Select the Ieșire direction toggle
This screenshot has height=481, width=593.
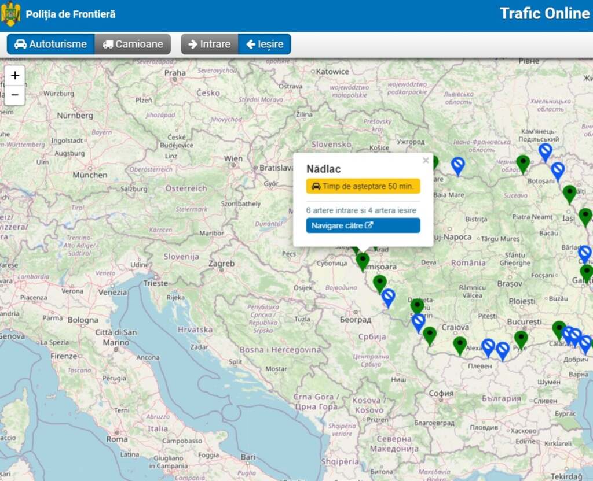click(x=265, y=44)
